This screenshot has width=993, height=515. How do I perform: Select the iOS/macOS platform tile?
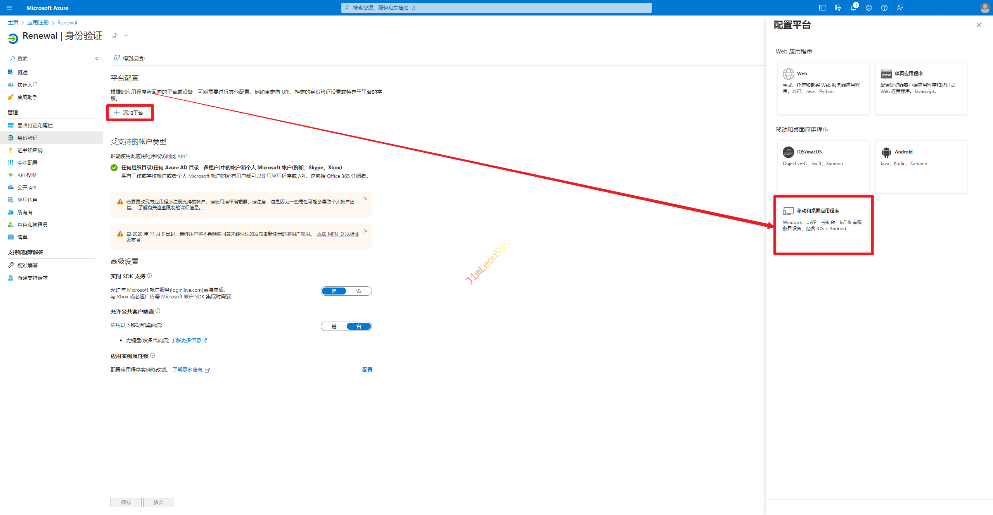pyautogui.click(x=823, y=166)
